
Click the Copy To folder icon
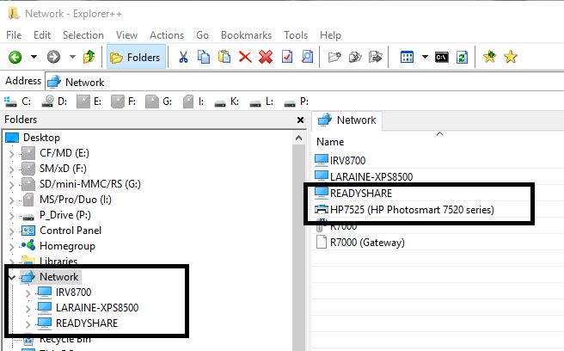tap(355, 57)
